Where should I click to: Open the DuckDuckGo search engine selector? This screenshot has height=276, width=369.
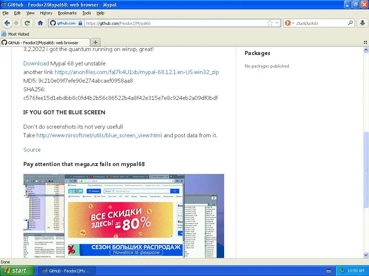289,23
